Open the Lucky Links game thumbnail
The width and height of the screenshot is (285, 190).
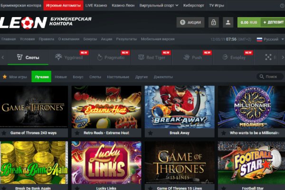coord(106,161)
